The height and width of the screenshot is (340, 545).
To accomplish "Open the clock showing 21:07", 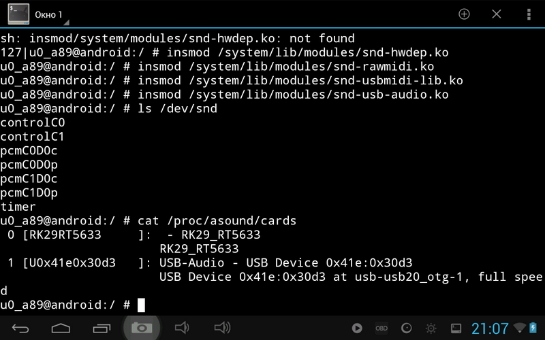I will (x=490, y=328).
